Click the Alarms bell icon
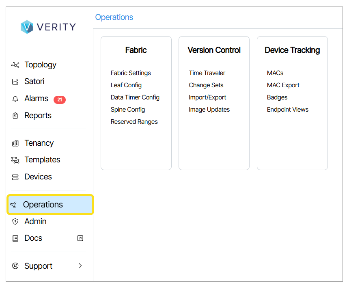Screen dimensions: 349x287 (15, 99)
